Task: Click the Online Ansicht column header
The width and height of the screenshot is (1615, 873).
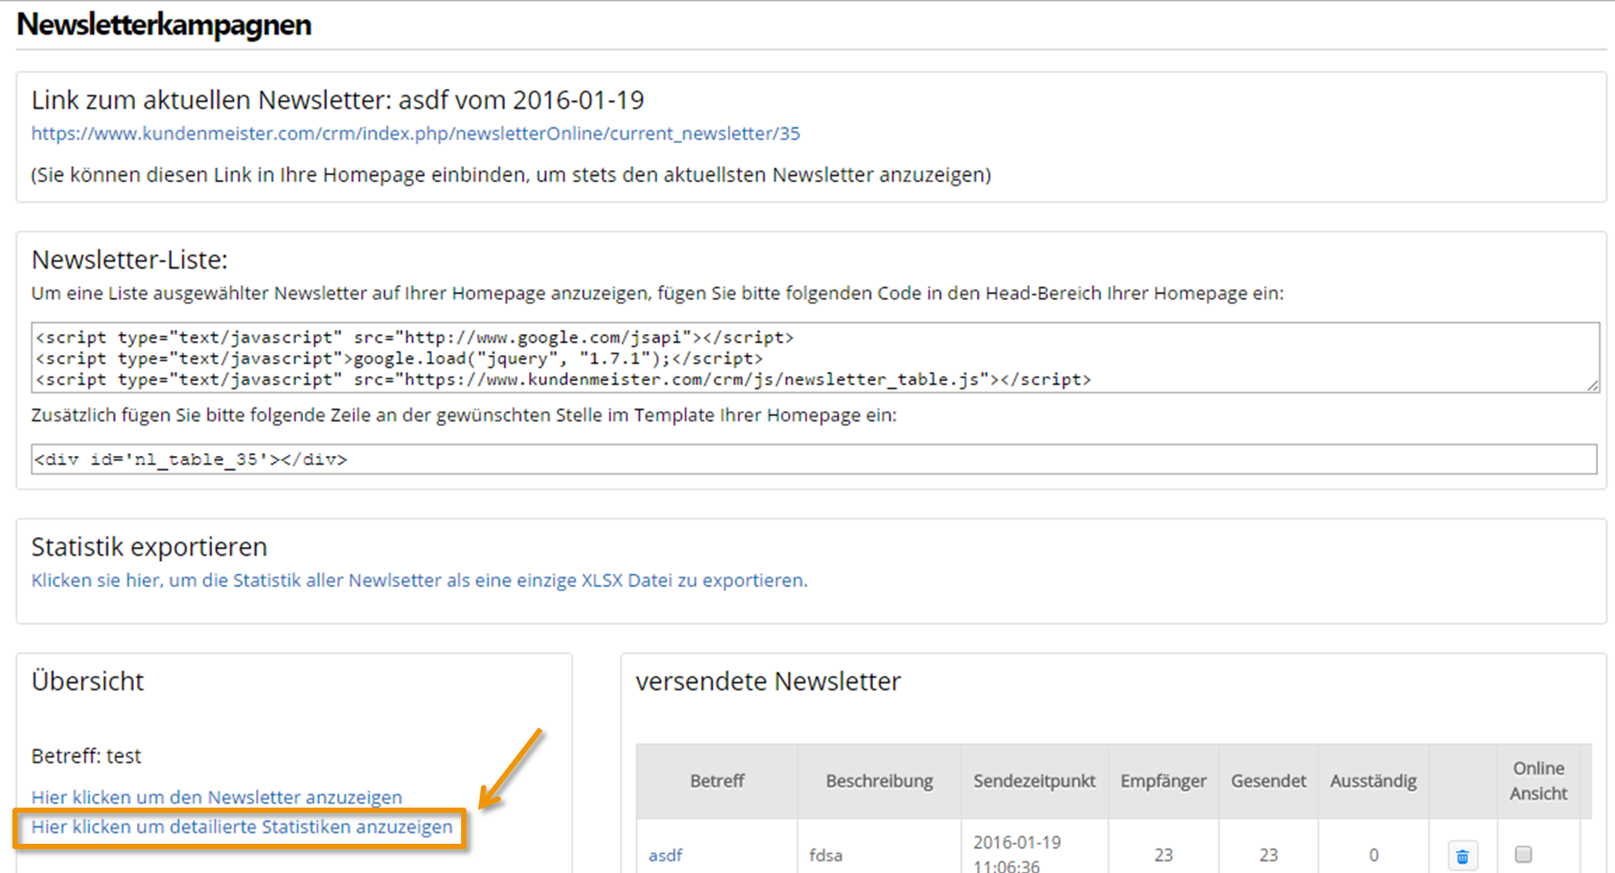Action: (1538, 781)
